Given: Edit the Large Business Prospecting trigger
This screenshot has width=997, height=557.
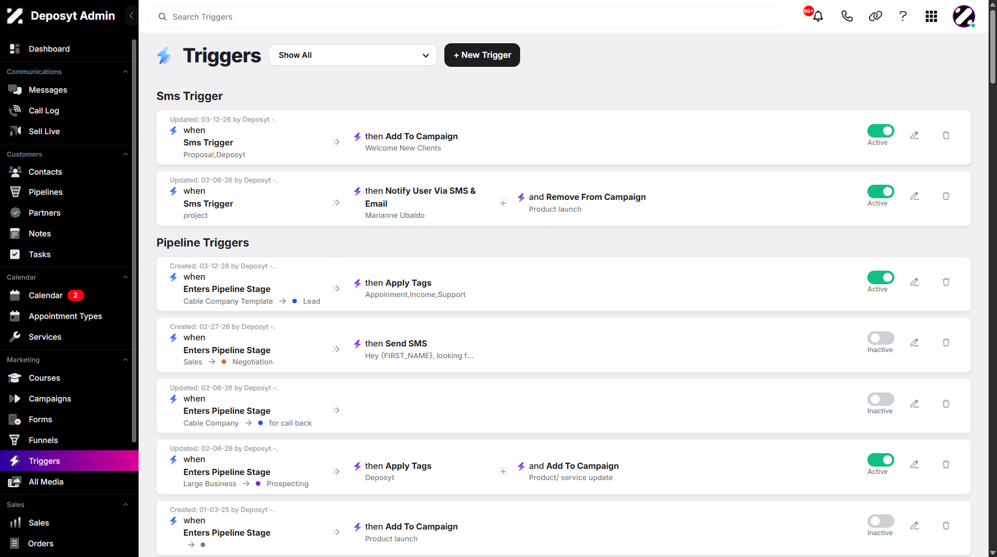Looking at the screenshot, I should point(915,464).
